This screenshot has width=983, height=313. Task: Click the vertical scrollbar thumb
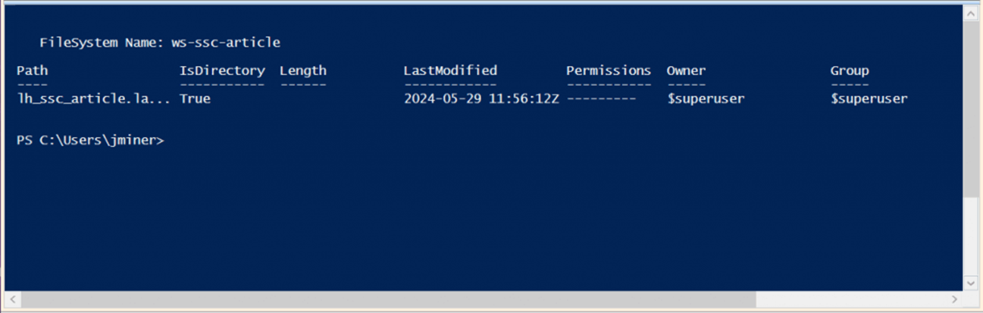(971, 106)
